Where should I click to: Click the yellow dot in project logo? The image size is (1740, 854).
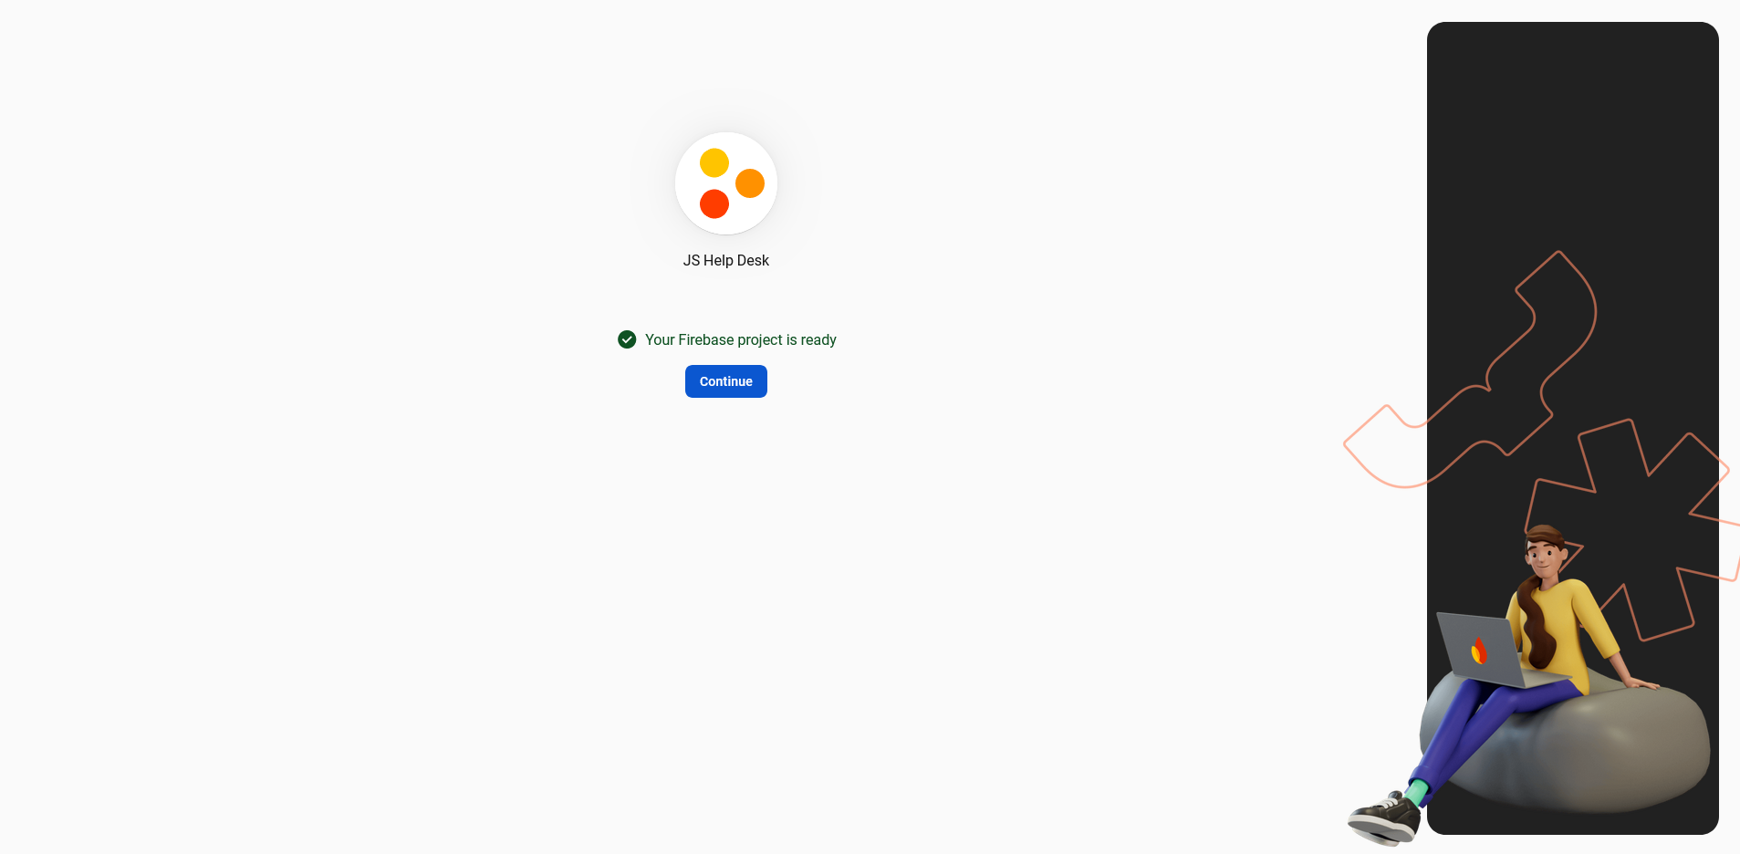point(714,163)
